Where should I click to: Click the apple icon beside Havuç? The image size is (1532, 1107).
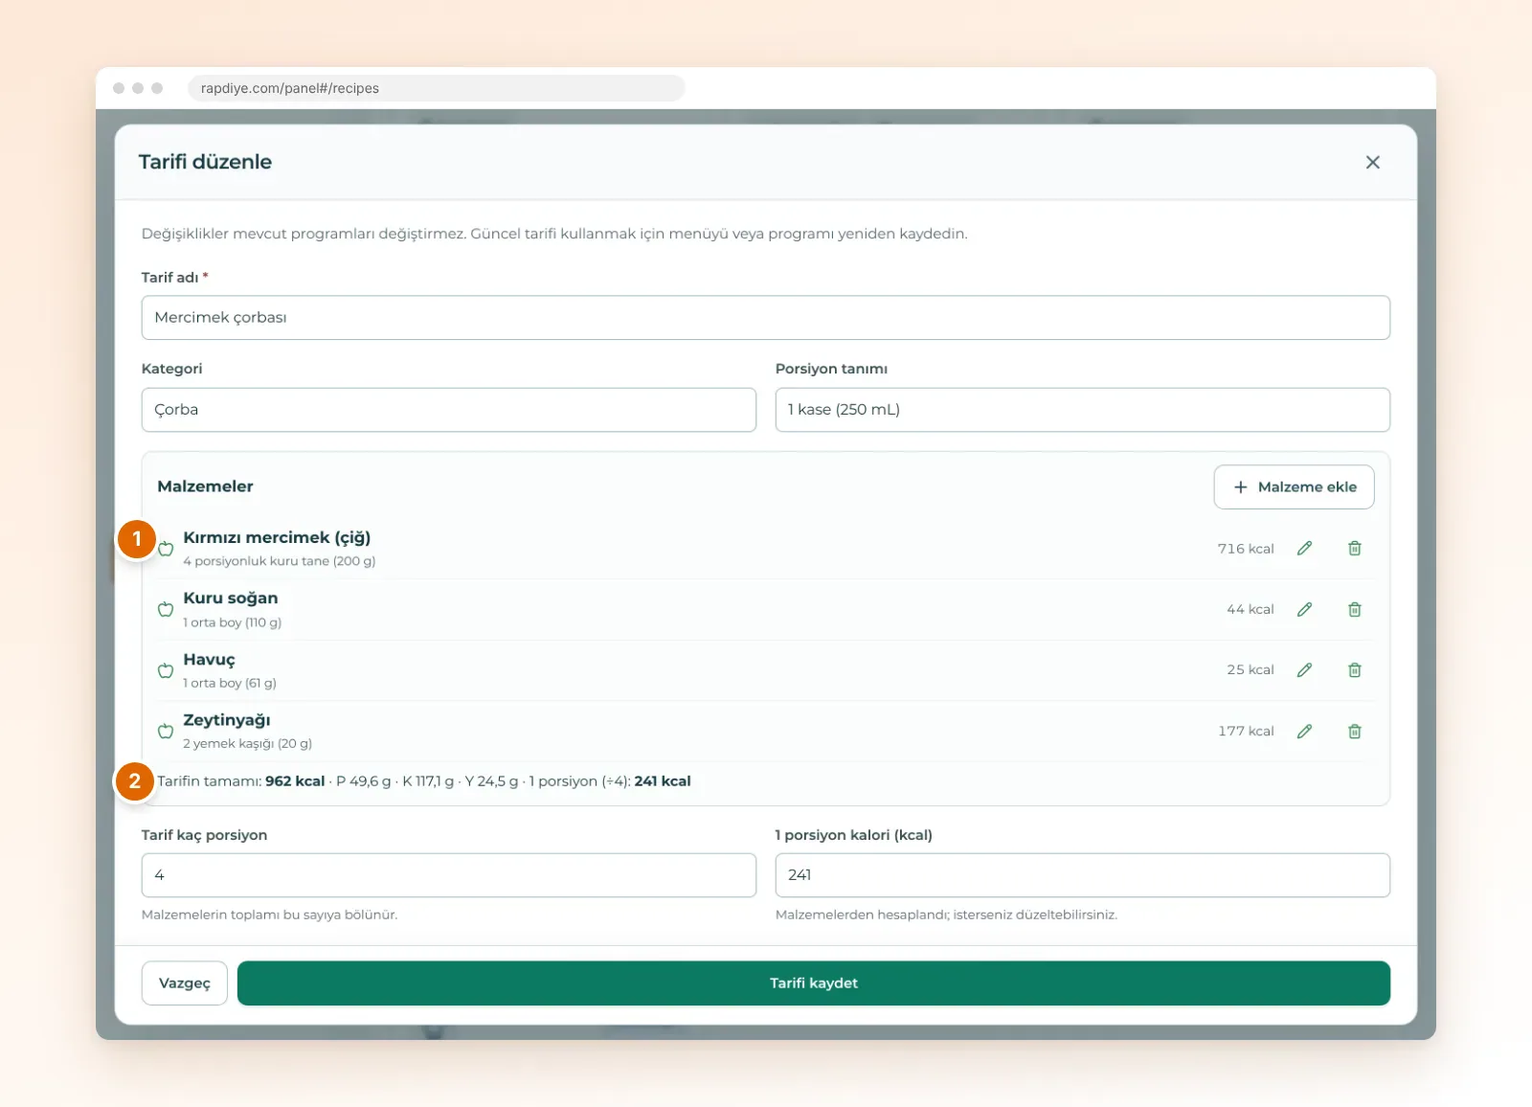(166, 670)
